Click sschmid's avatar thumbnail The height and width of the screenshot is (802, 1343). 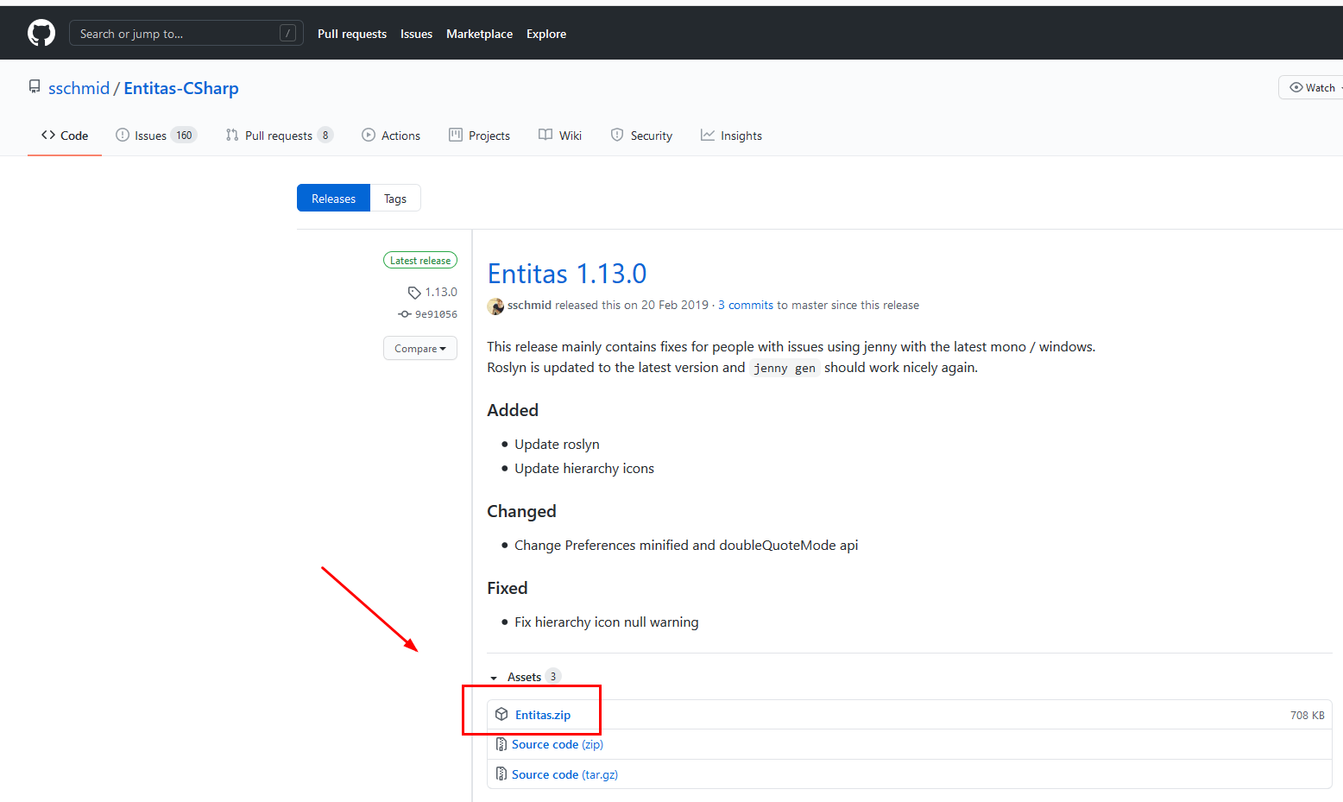pyautogui.click(x=495, y=306)
